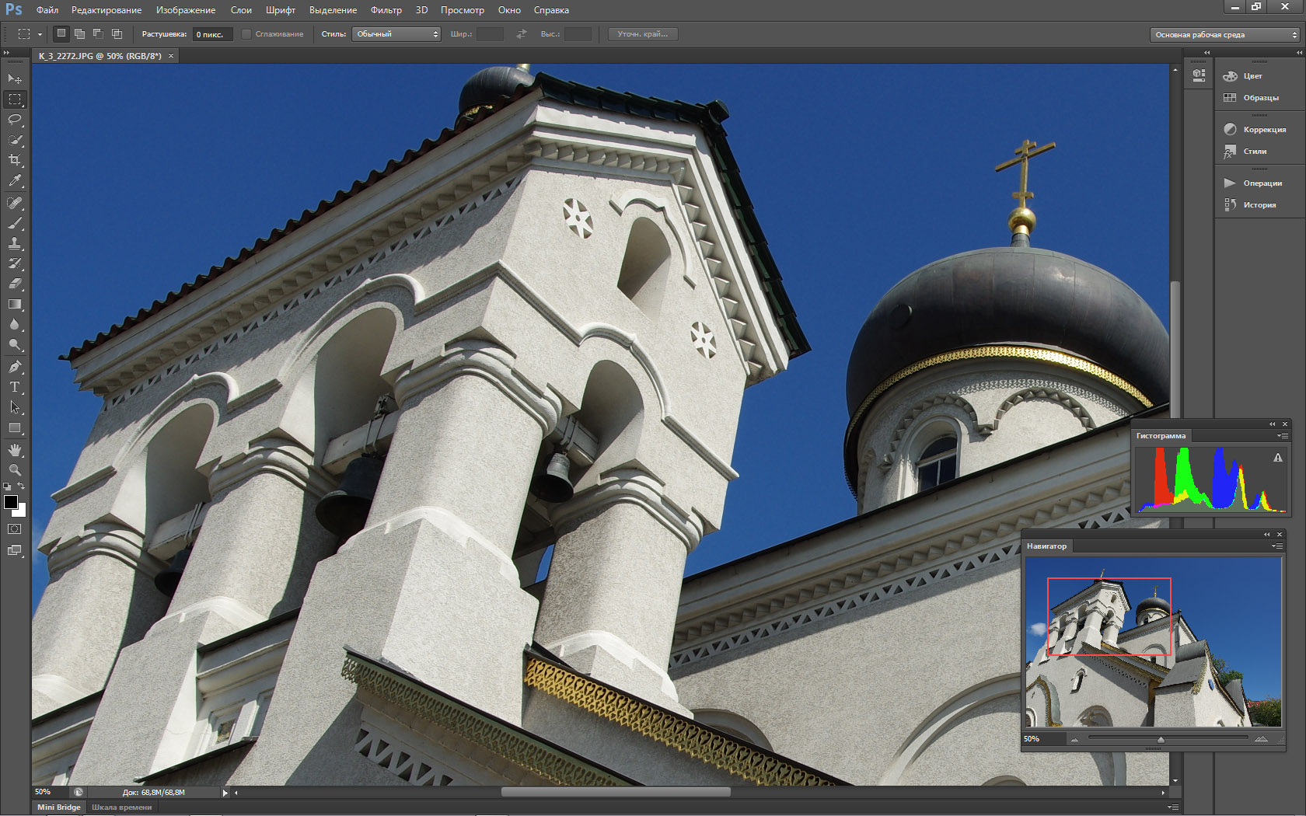The width and height of the screenshot is (1306, 816).
Task: Open the История panel
Action: [1259, 205]
